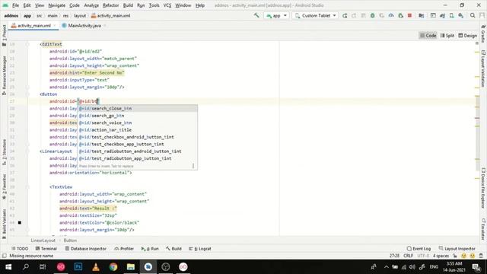Open the Project tool window
The width and height of the screenshot is (487, 274).
coord(4,35)
